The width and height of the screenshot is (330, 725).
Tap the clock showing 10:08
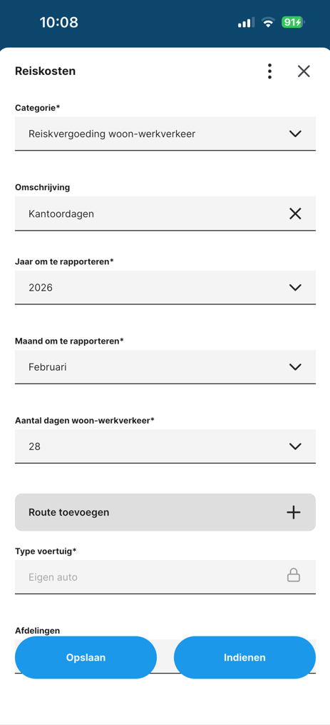click(58, 22)
